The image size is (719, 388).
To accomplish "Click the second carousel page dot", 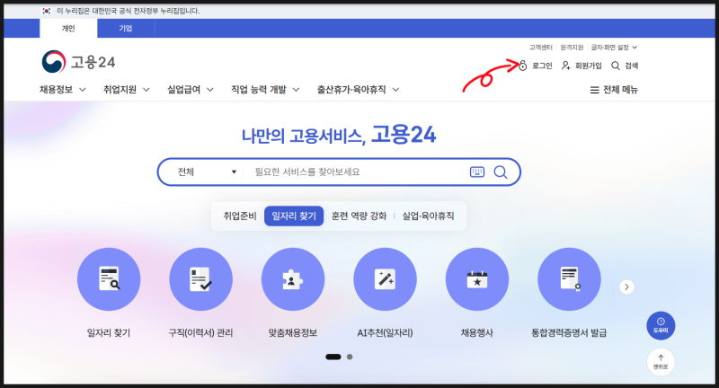I will click(x=350, y=357).
